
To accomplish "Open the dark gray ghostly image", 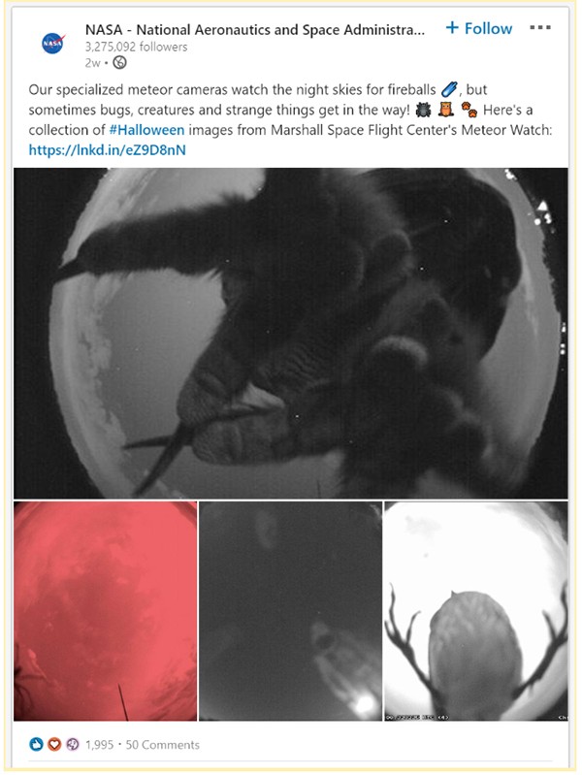I will 290,611.
